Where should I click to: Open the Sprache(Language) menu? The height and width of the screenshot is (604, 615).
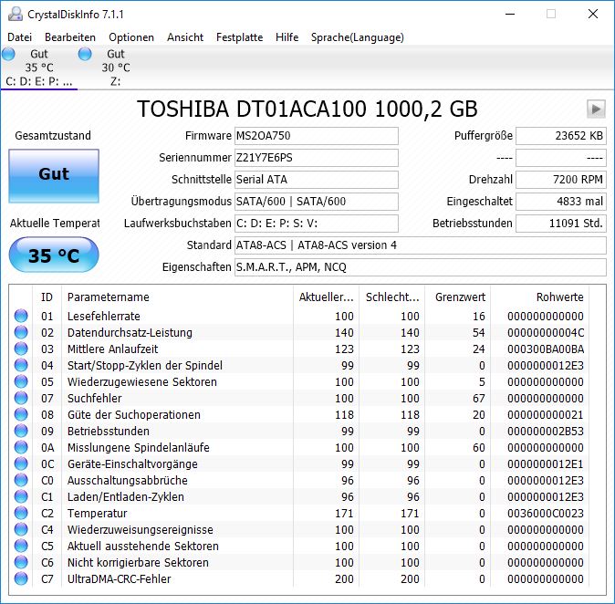(x=358, y=37)
